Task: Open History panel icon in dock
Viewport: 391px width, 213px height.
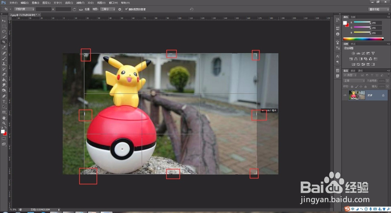Action: pos(338,20)
